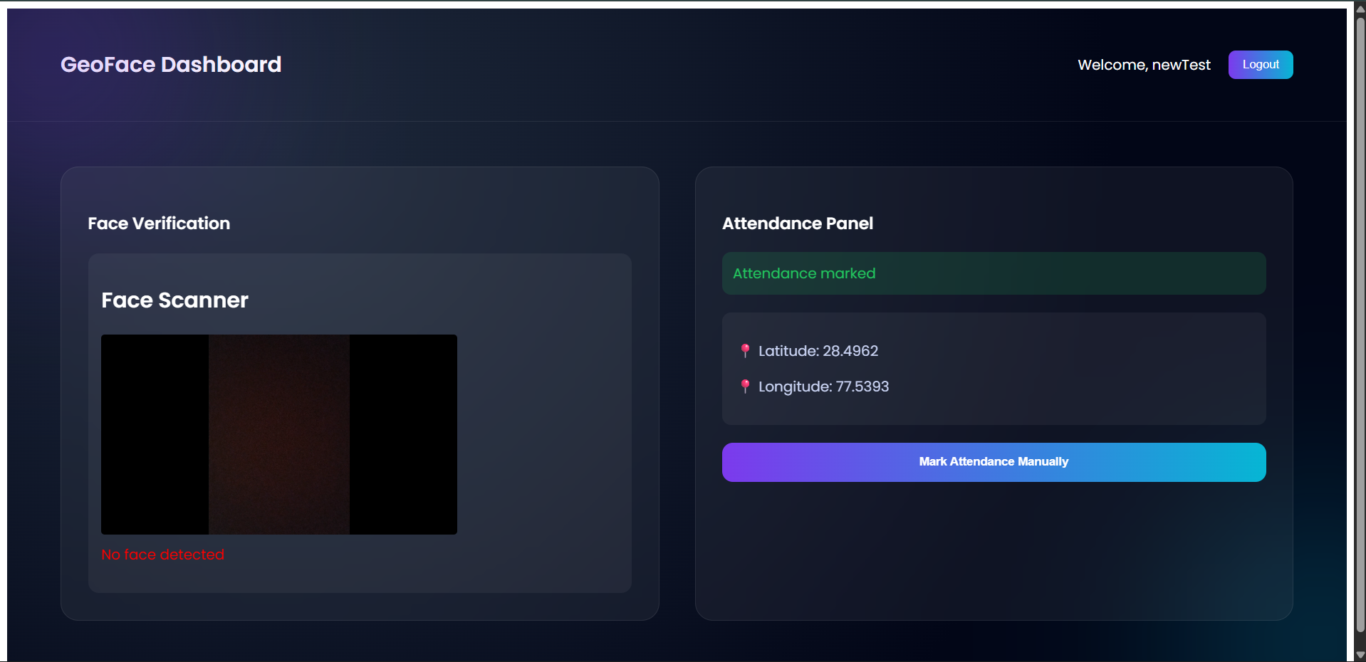Click the 'Welcome, newTest' text
Image resolution: width=1366 pixels, height=662 pixels.
coord(1144,65)
